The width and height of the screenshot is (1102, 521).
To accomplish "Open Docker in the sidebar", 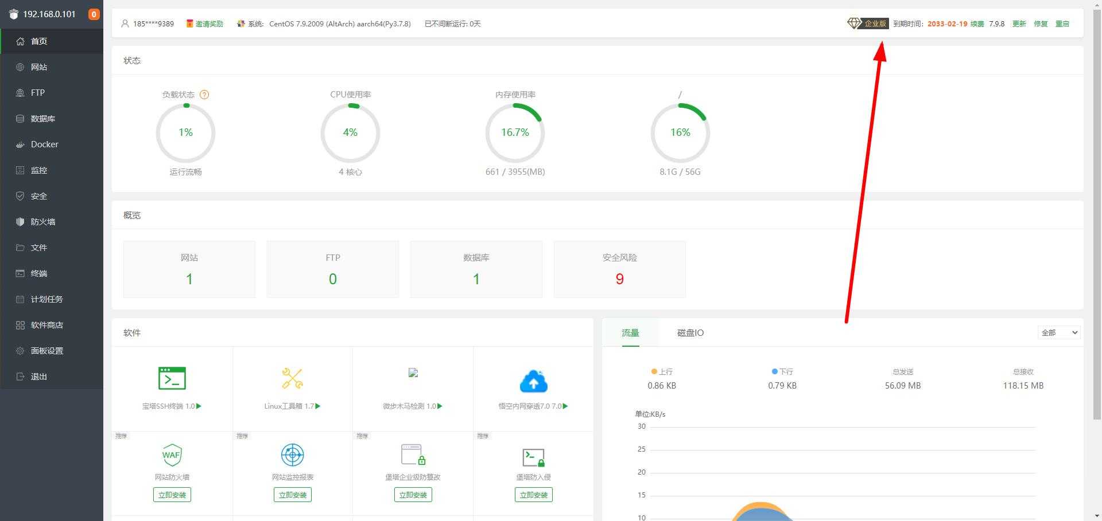I will [x=44, y=144].
